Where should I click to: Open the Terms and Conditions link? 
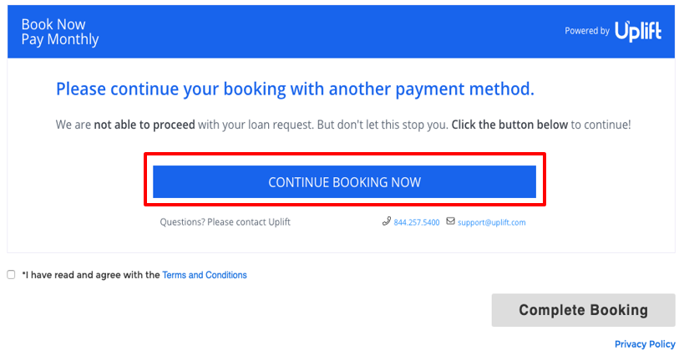(x=205, y=275)
